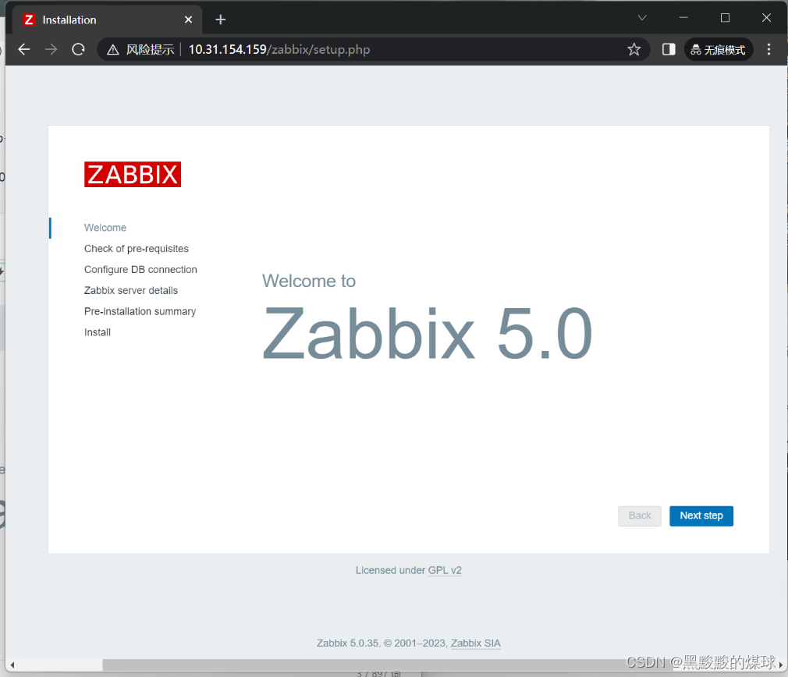
Task: Click the 无痕模式 incognito badge
Action: pos(718,49)
